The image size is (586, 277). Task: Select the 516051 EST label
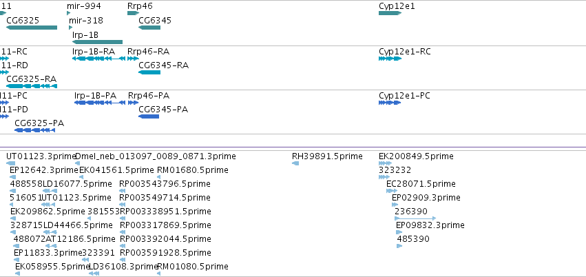point(25,197)
